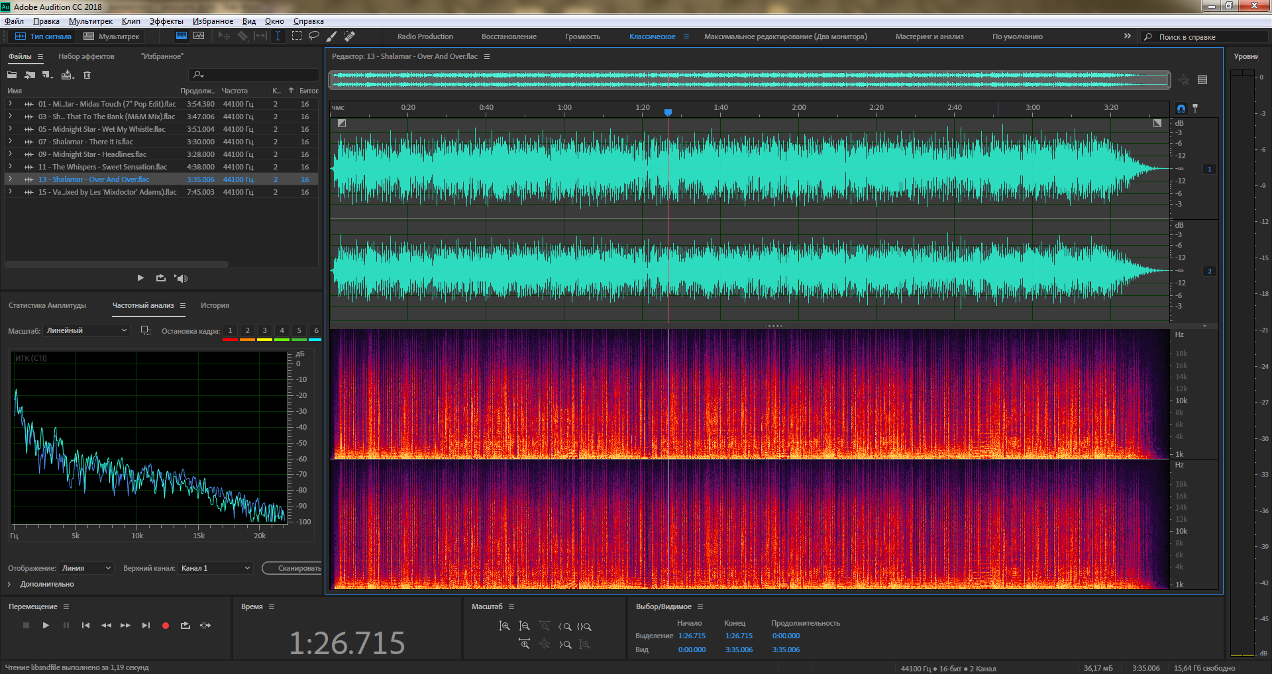The height and width of the screenshot is (674, 1272).
Task: Select the Time Selection tool
Action: coord(278,36)
